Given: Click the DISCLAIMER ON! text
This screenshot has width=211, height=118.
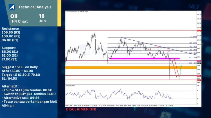Looking at the screenshot, I should [81, 109].
